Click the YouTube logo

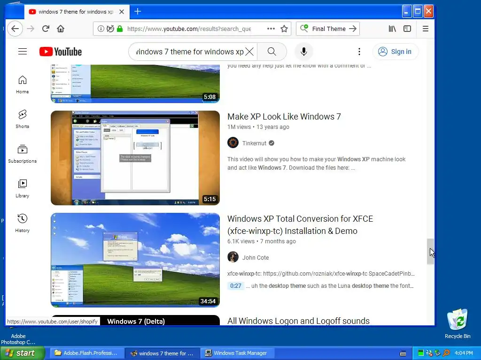click(x=61, y=52)
